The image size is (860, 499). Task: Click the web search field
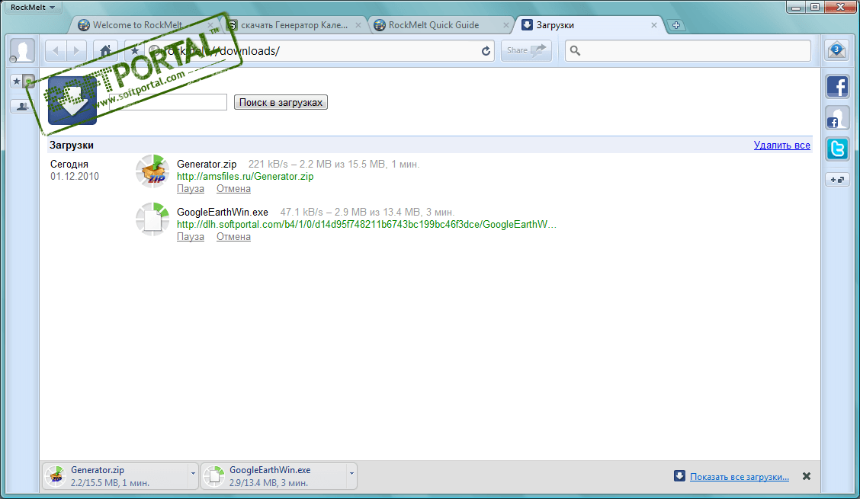tap(688, 51)
